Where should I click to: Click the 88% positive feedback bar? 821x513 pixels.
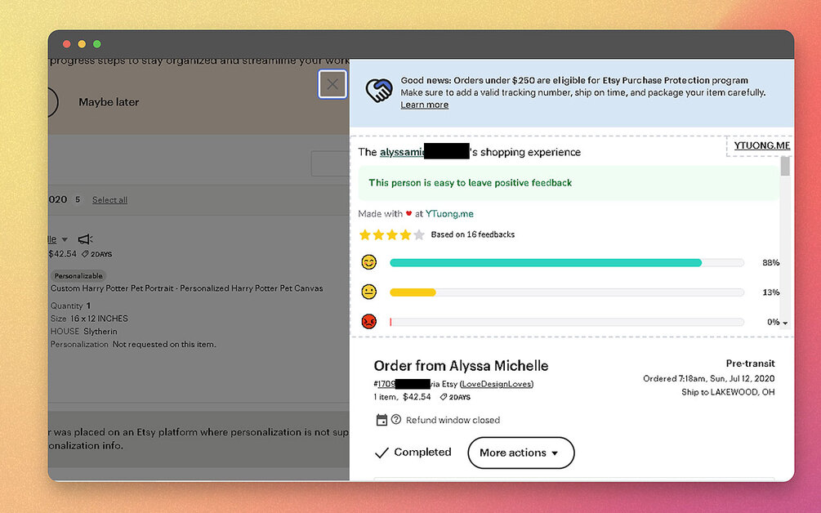[x=567, y=263]
